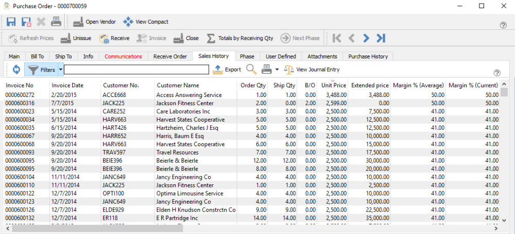Switch to the Purchase History tab
515x234 pixels.
pyautogui.click(x=368, y=56)
